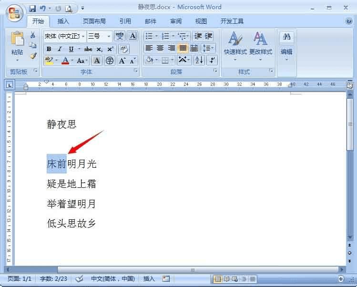Viewport: 357px width, 287px height.
Task: Open the font name dropdown 宋体
Action: point(65,36)
